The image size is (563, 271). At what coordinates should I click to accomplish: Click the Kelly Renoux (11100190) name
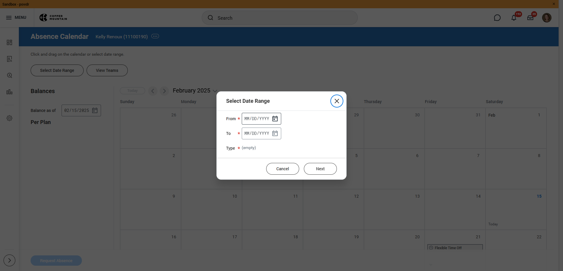pos(122,37)
